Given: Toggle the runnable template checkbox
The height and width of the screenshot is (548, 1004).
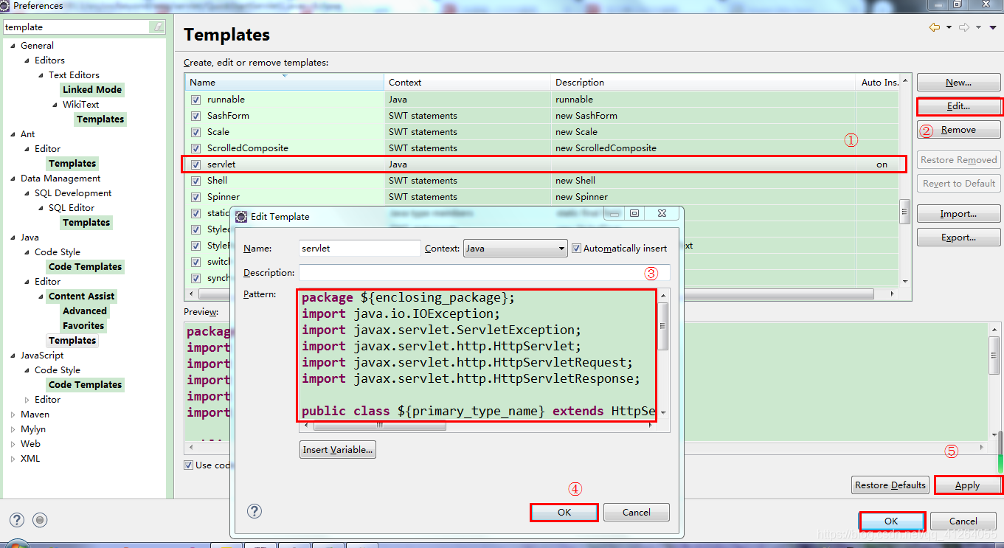Looking at the screenshot, I should [x=195, y=100].
